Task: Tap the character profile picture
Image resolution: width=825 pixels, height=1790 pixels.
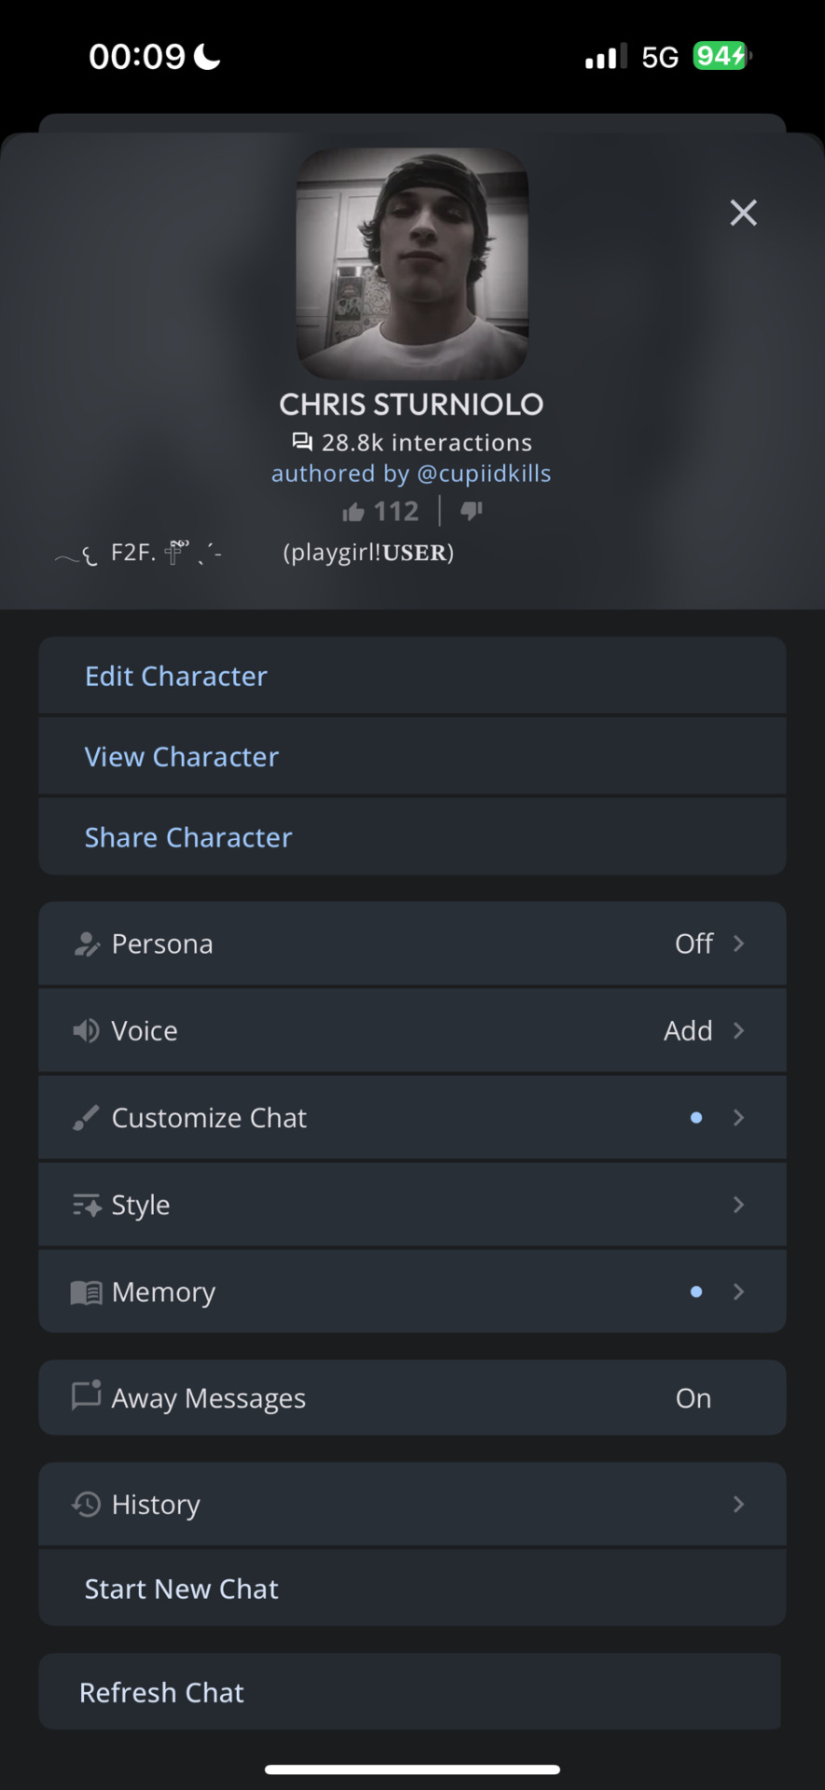Action: pos(412,264)
